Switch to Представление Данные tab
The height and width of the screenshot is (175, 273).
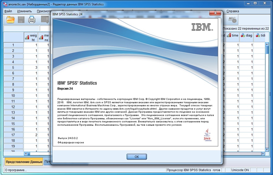[24, 162]
